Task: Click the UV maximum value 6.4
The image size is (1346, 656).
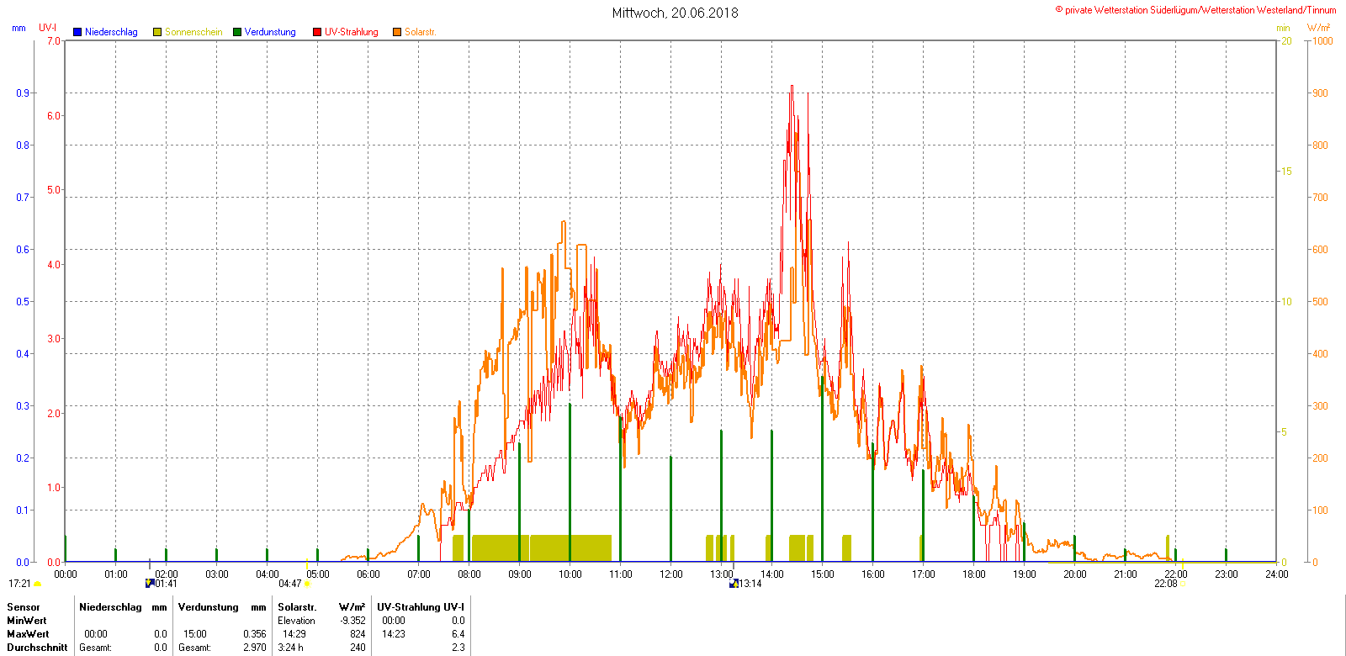Action: pyautogui.click(x=458, y=634)
